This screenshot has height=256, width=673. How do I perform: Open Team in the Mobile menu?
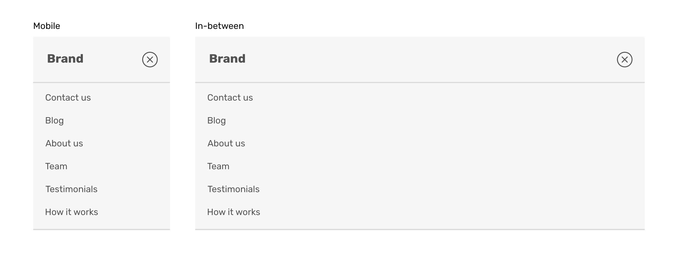56,166
